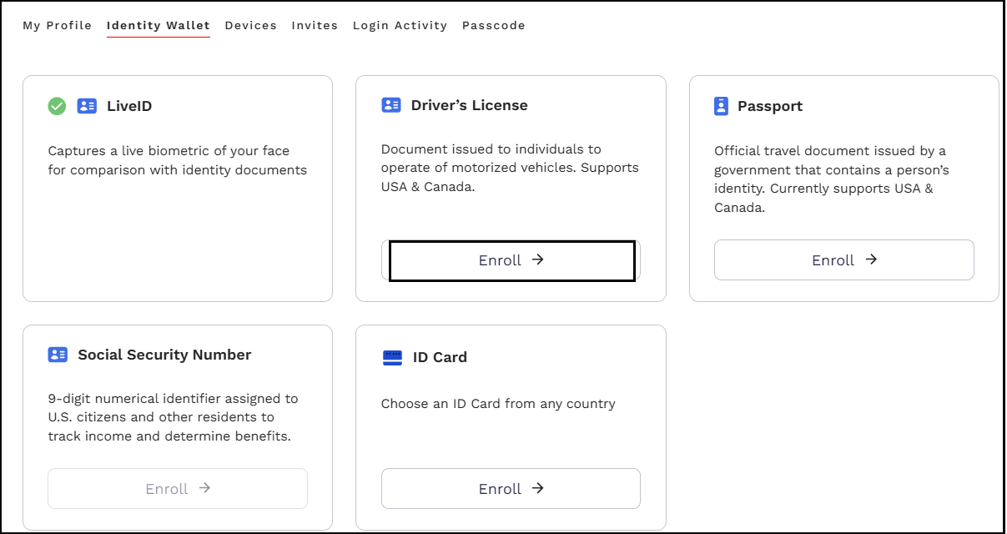This screenshot has height=534, width=1007.
Task: Click the Driver's License description text
Action: pyautogui.click(x=509, y=168)
